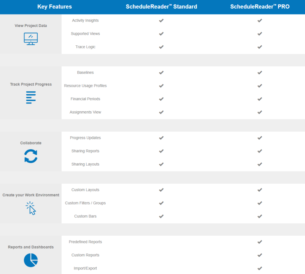Screen dimensions: 305x274
Task: Click the Track Project Progress section title
Action: (31, 84)
